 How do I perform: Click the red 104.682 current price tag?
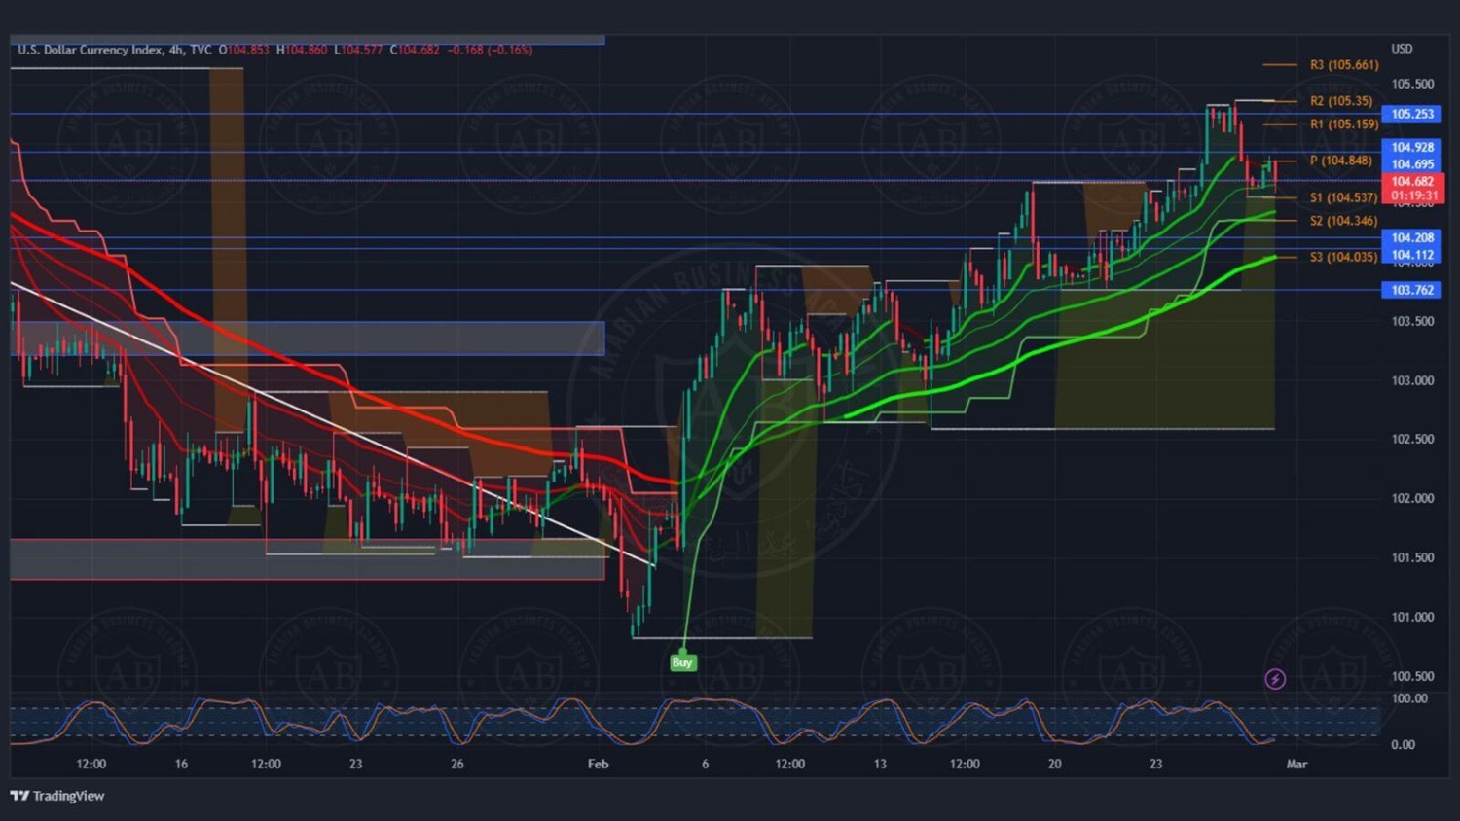click(x=1412, y=182)
